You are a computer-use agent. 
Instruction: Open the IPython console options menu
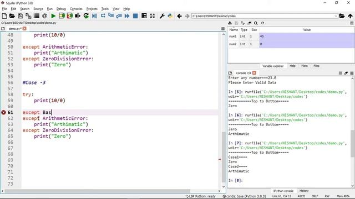click(x=352, y=73)
